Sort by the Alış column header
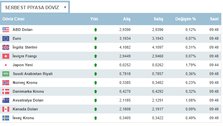This screenshot has width=223, height=126. coord(127,19)
